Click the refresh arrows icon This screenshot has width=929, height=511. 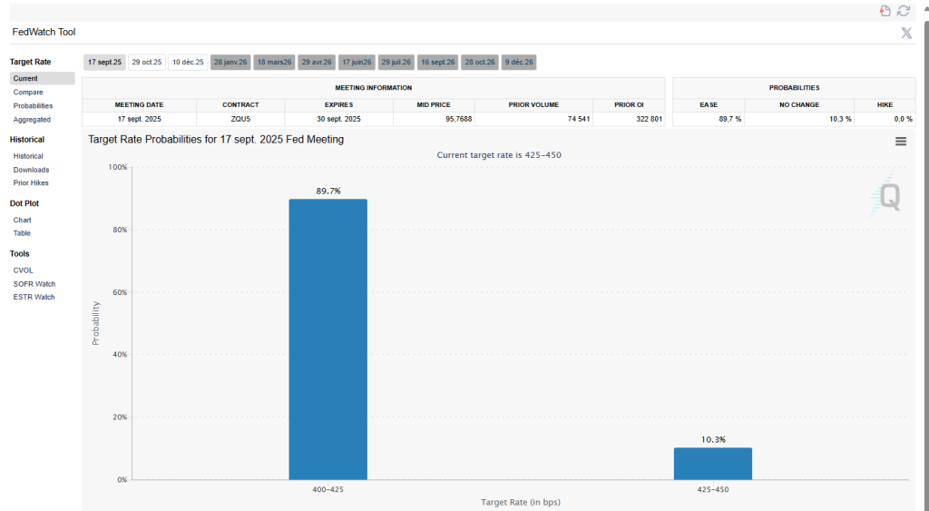(903, 11)
